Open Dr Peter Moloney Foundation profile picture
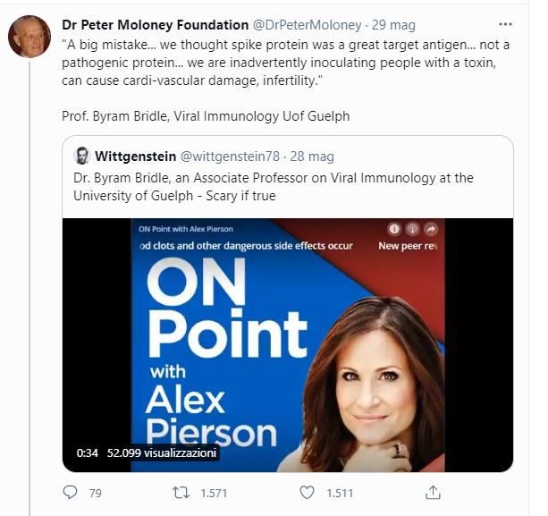The width and height of the screenshot is (548, 516). click(x=30, y=37)
